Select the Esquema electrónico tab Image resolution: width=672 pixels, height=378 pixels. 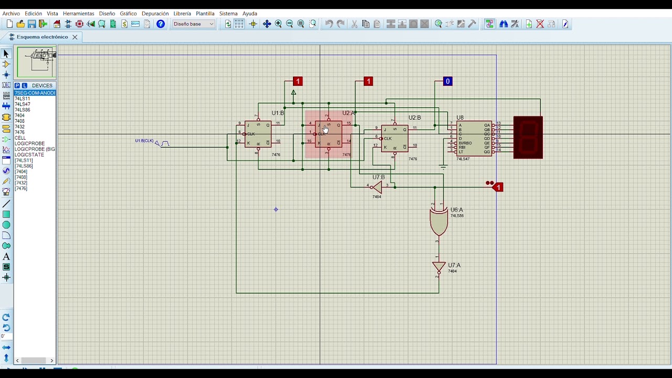click(42, 37)
